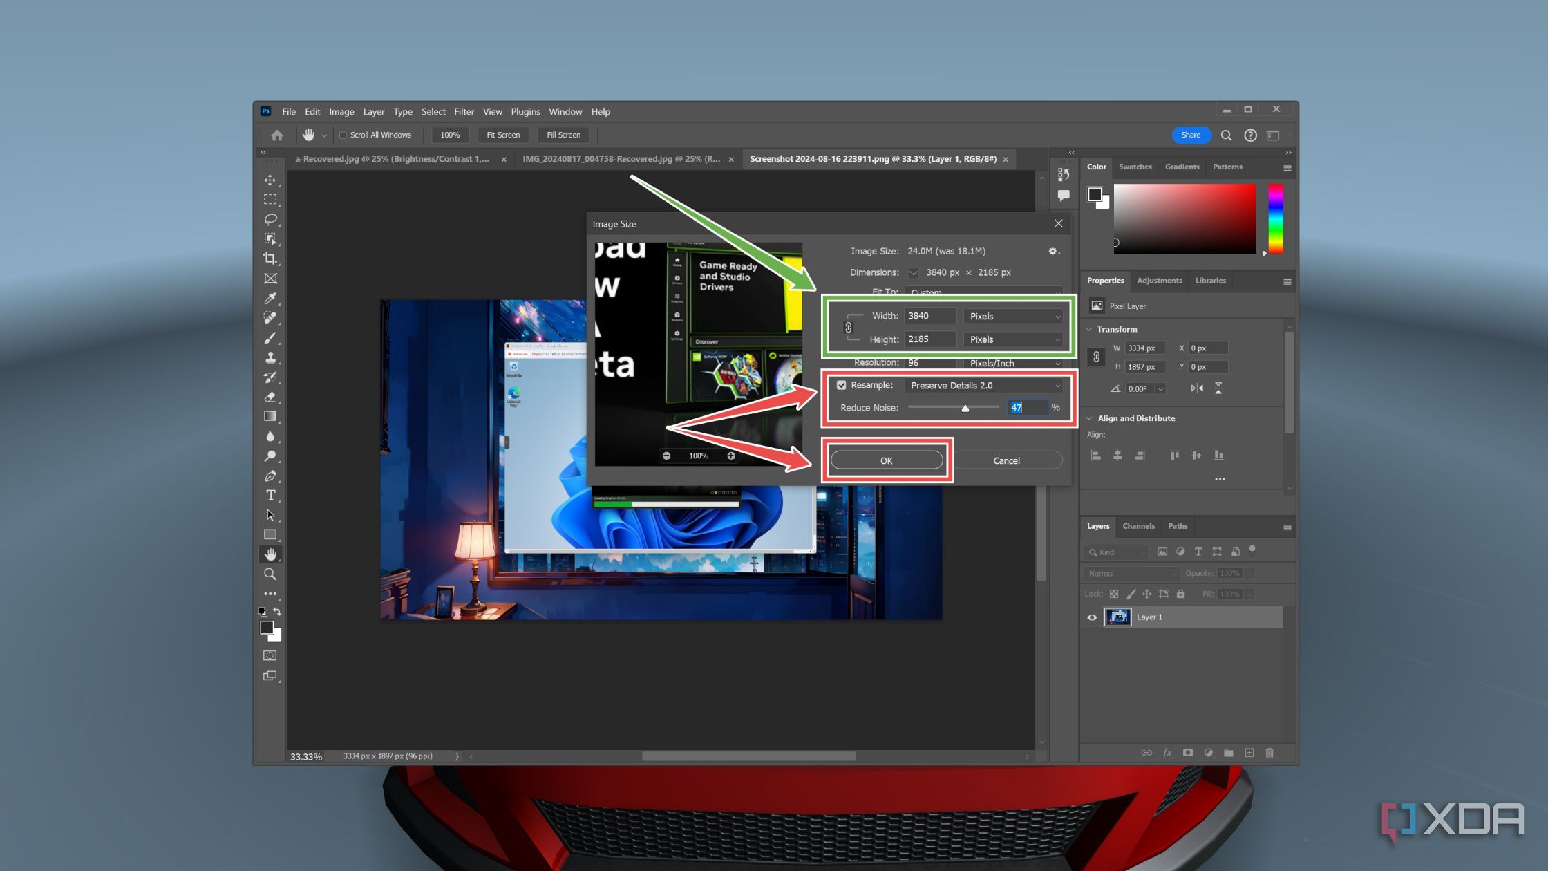Select the Lasso tool
1548x871 pixels.
point(270,219)
